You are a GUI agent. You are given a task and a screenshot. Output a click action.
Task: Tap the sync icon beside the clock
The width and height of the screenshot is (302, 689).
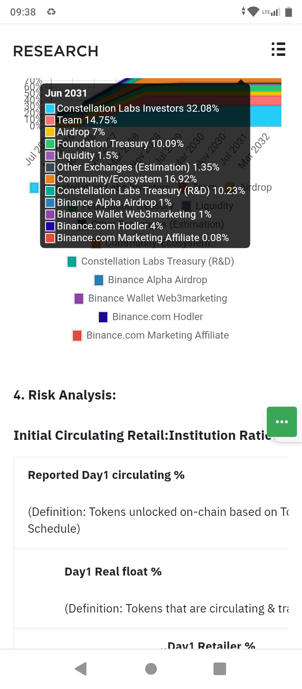coord(51,12)
